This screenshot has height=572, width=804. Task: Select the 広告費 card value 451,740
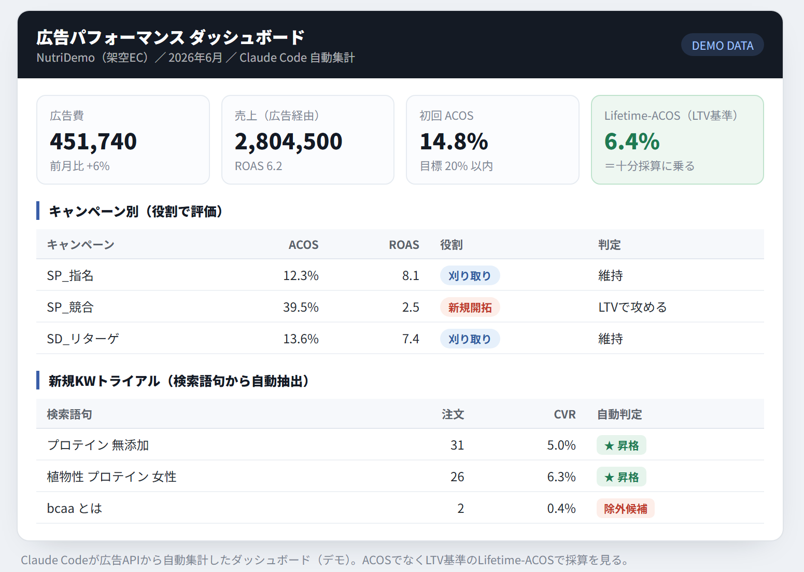93,142
